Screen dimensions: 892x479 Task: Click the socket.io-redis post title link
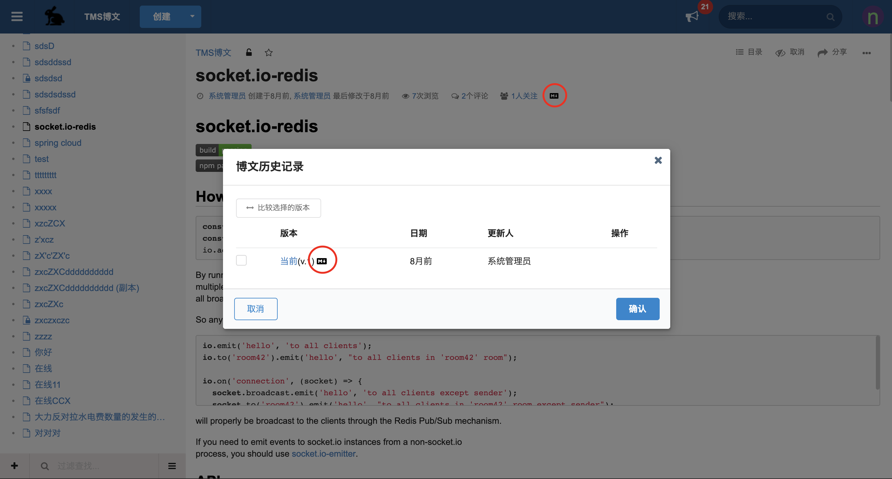coord(256,74)
